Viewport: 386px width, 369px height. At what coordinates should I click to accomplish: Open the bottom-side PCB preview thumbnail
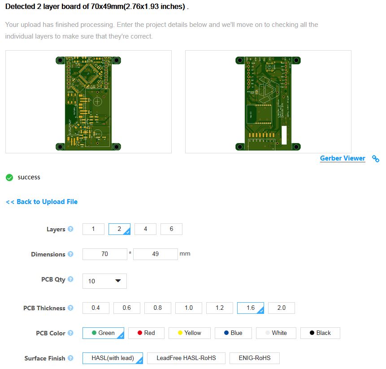tap(269, 102)
